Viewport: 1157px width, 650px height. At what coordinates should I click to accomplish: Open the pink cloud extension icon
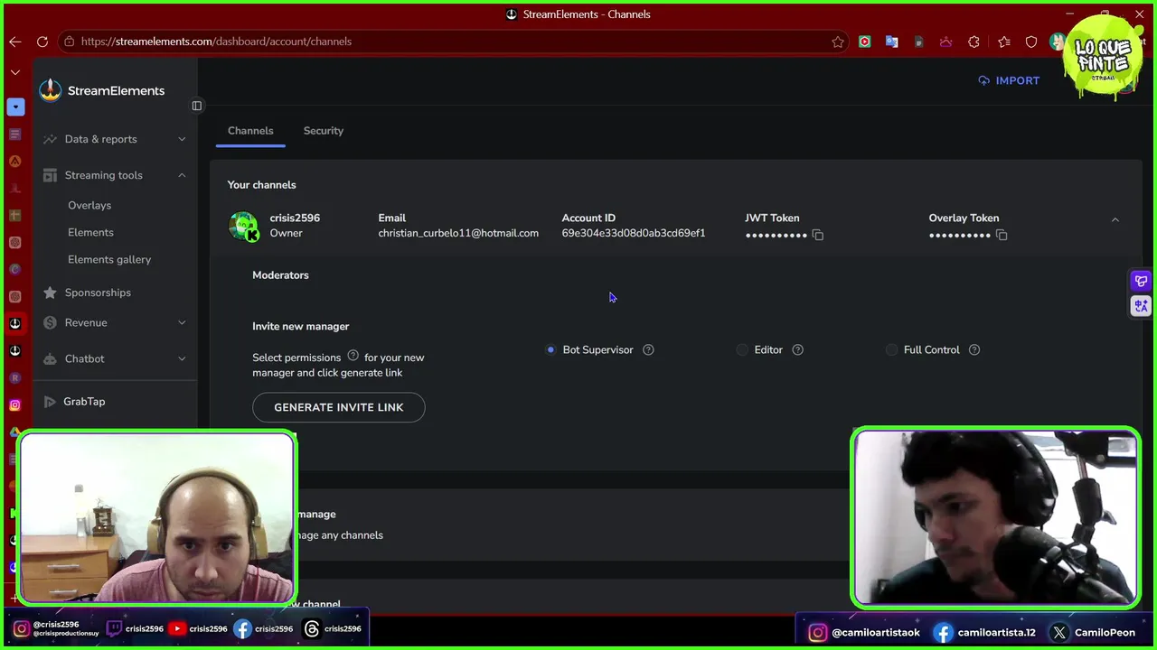(x=945, y=42)
